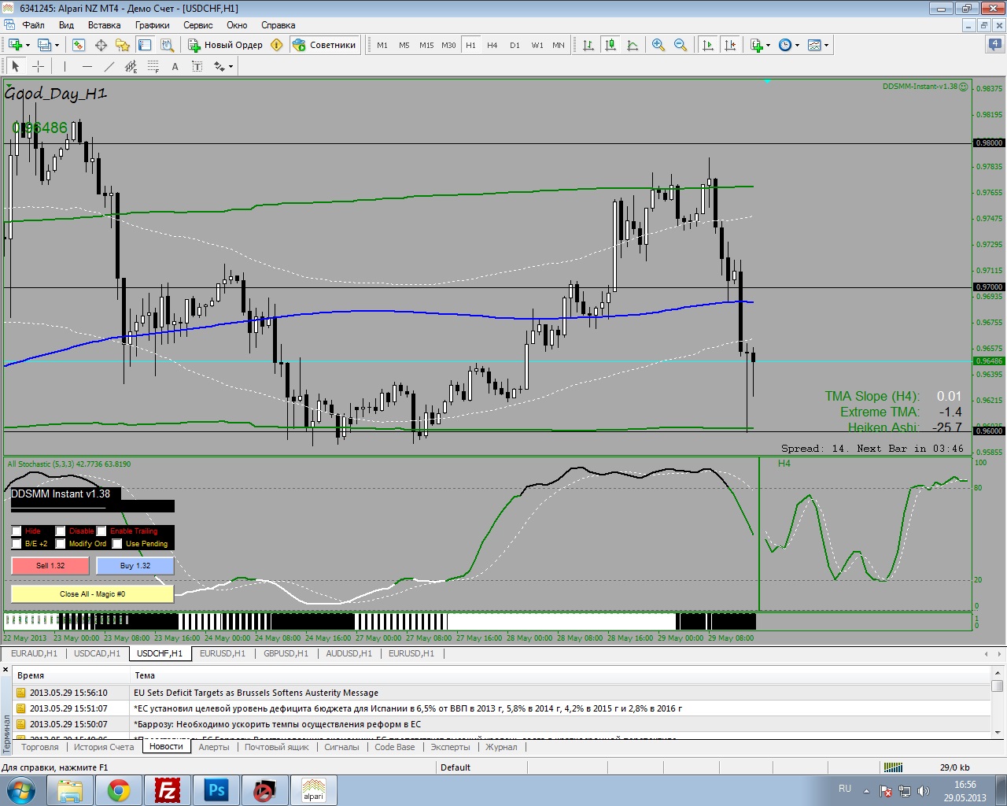Click the Buy 1.32 button
Viewport: 1007px width, 806px height.
pos(135,565)
